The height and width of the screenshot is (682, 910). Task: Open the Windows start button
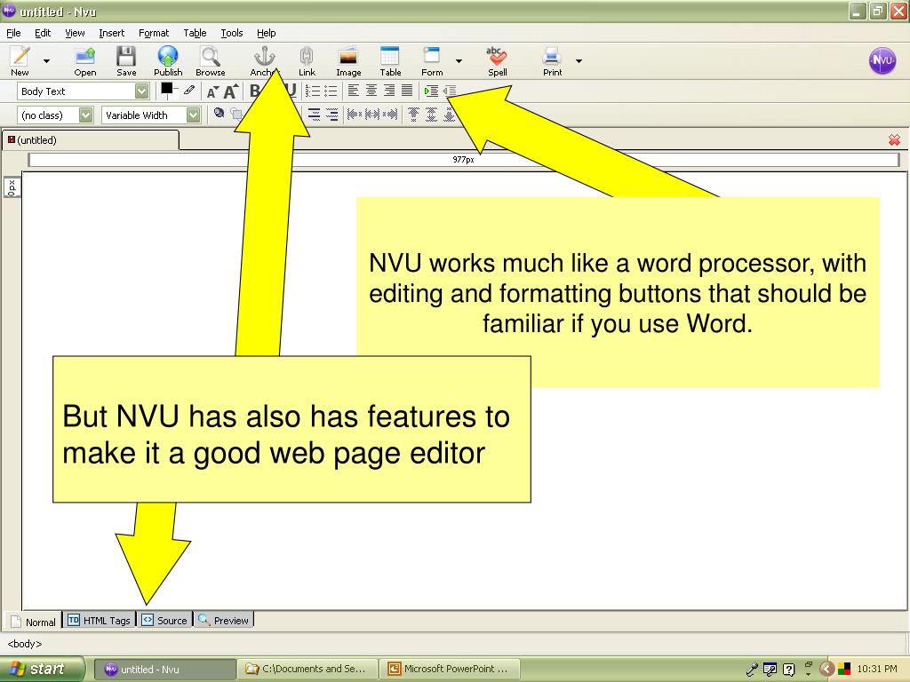click(42, 669)
